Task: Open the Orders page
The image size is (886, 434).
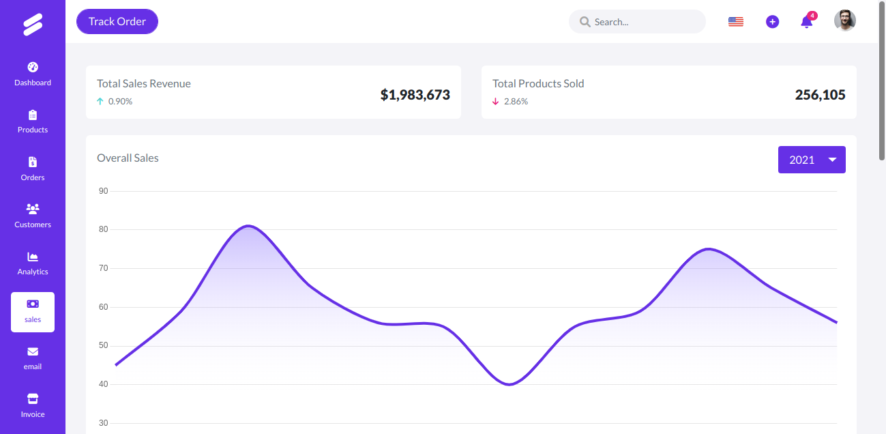Action: [33, 169]
